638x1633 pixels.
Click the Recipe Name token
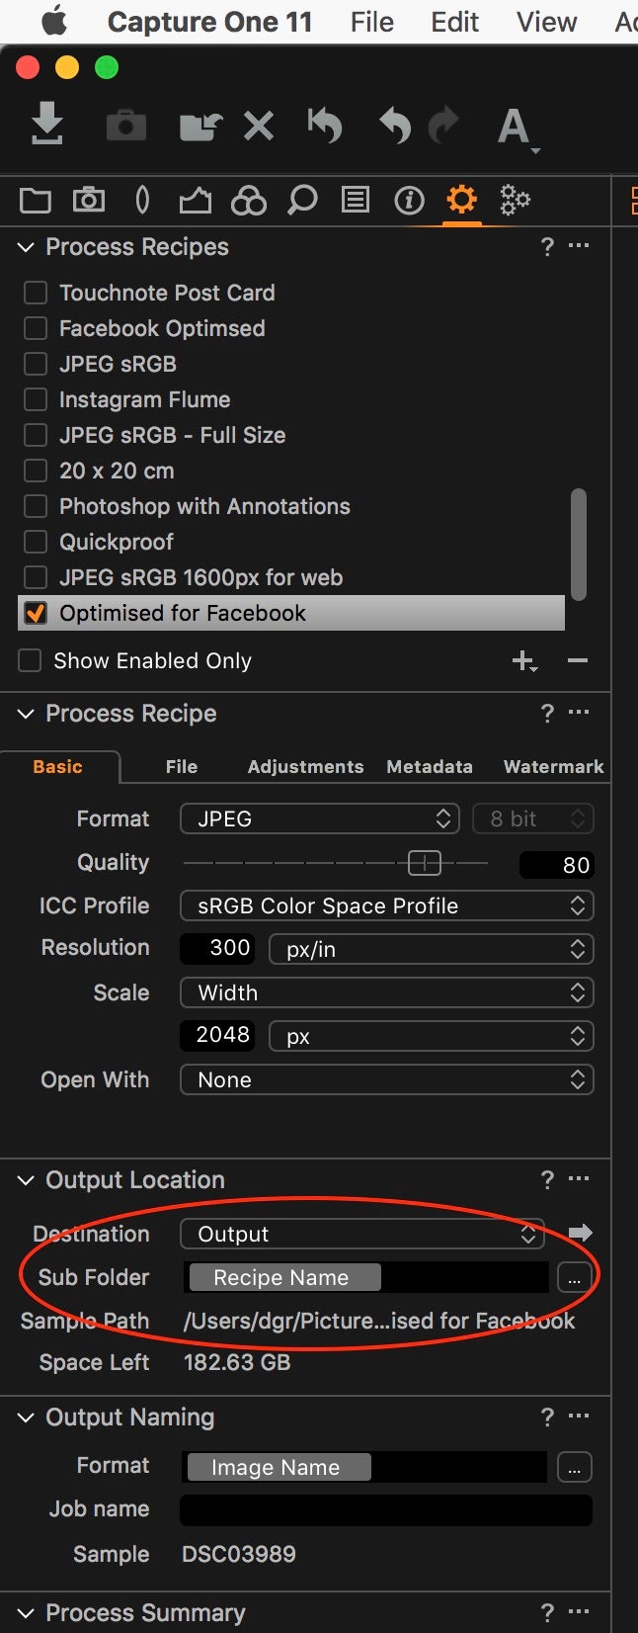[283, 1277]
